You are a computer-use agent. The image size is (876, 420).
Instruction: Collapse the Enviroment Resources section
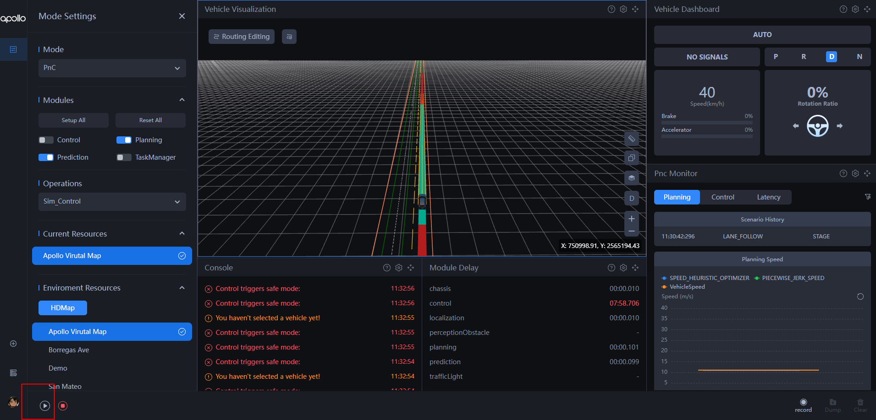(x=182, y=288)
